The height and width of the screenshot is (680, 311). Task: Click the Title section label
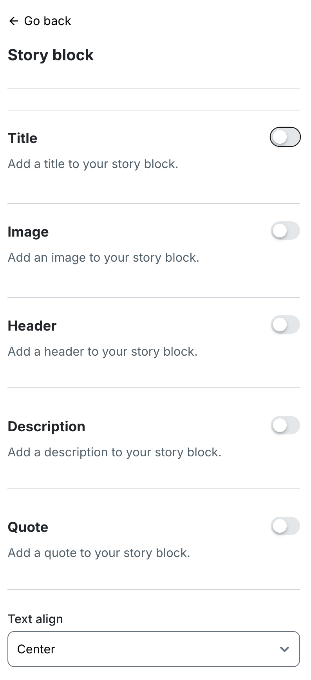pyautogui.click(x=22, y=138)
